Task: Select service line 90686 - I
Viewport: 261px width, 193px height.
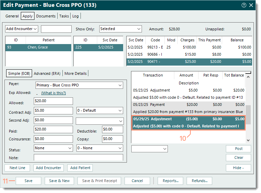Action: tap(189, 55)
